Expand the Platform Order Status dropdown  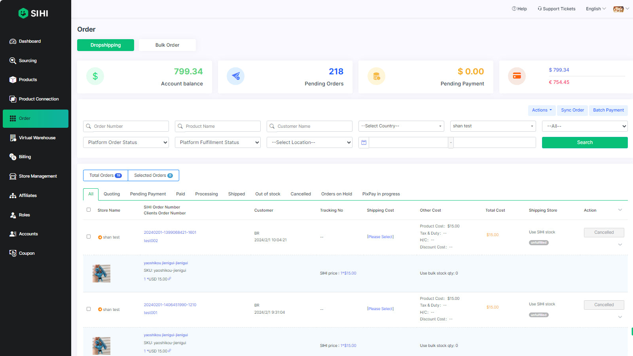[126, 142]
